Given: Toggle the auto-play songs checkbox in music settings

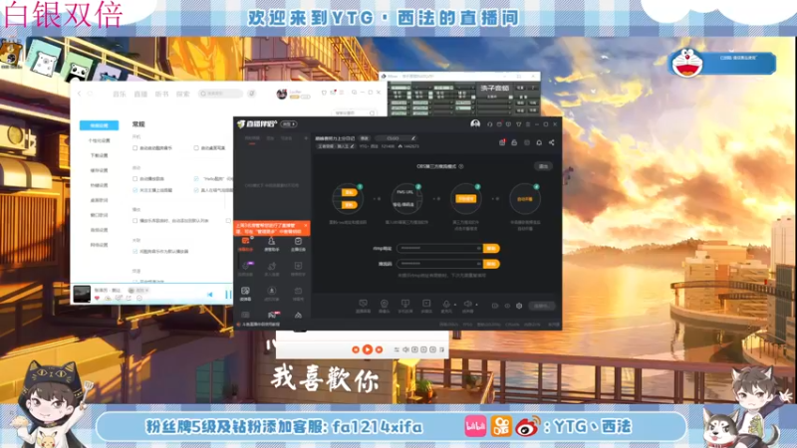Looking at the screenshot, I should coord(134,179).
